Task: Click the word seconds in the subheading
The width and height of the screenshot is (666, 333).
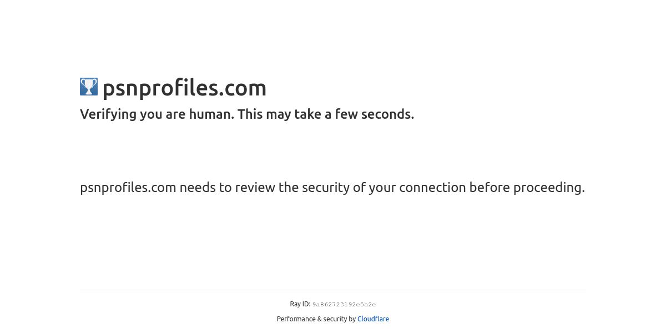Action: tap(387, 114)
